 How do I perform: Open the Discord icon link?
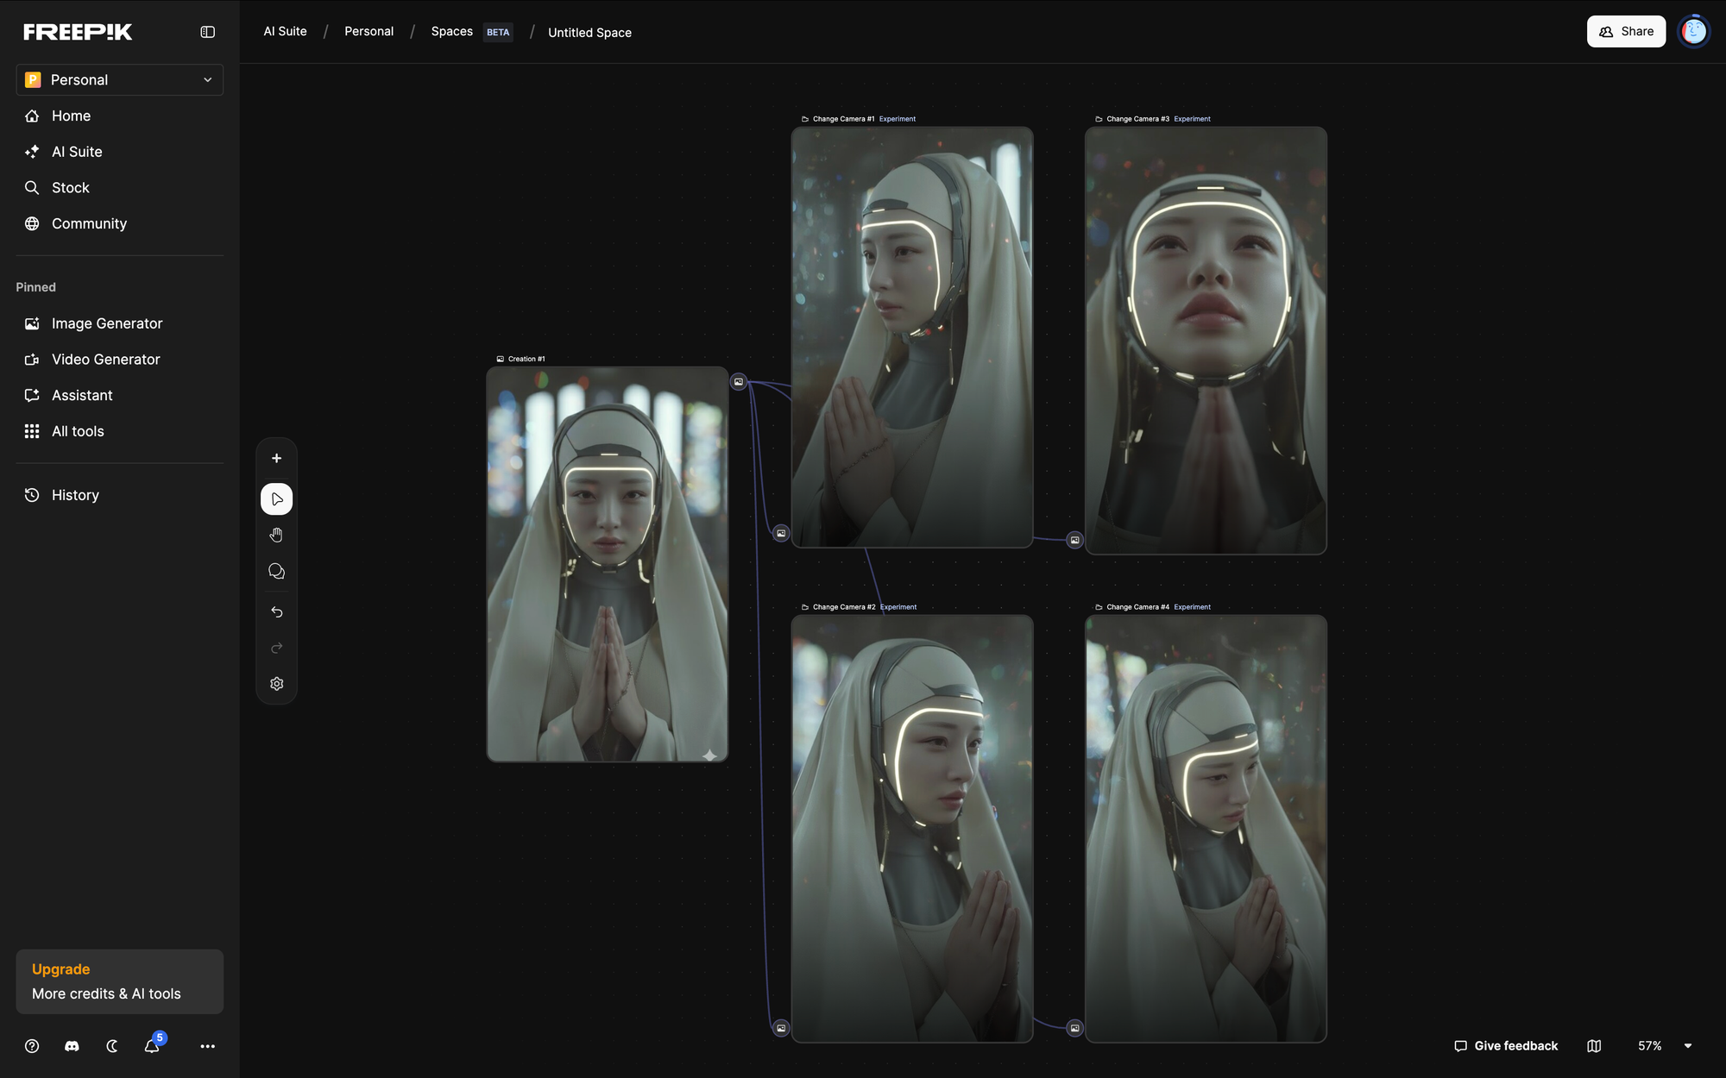(x=72, y=1046)
